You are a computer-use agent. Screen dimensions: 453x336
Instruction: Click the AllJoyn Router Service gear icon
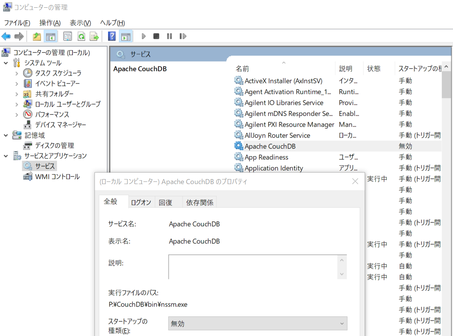[x=238, y=135]
